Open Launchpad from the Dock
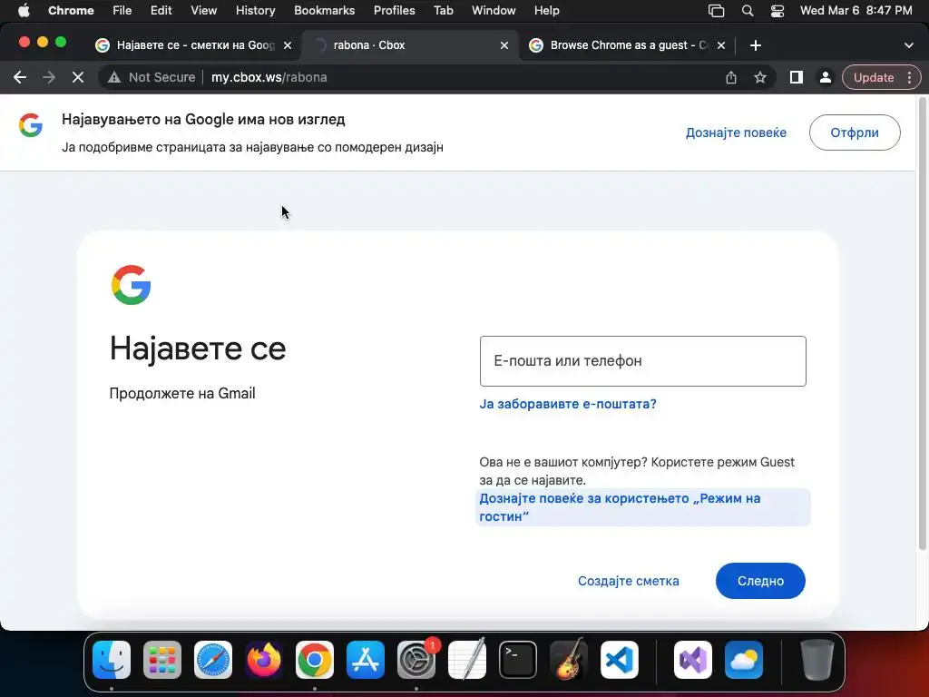This screenshot has height=697, width=929. [x=162, y=660]
